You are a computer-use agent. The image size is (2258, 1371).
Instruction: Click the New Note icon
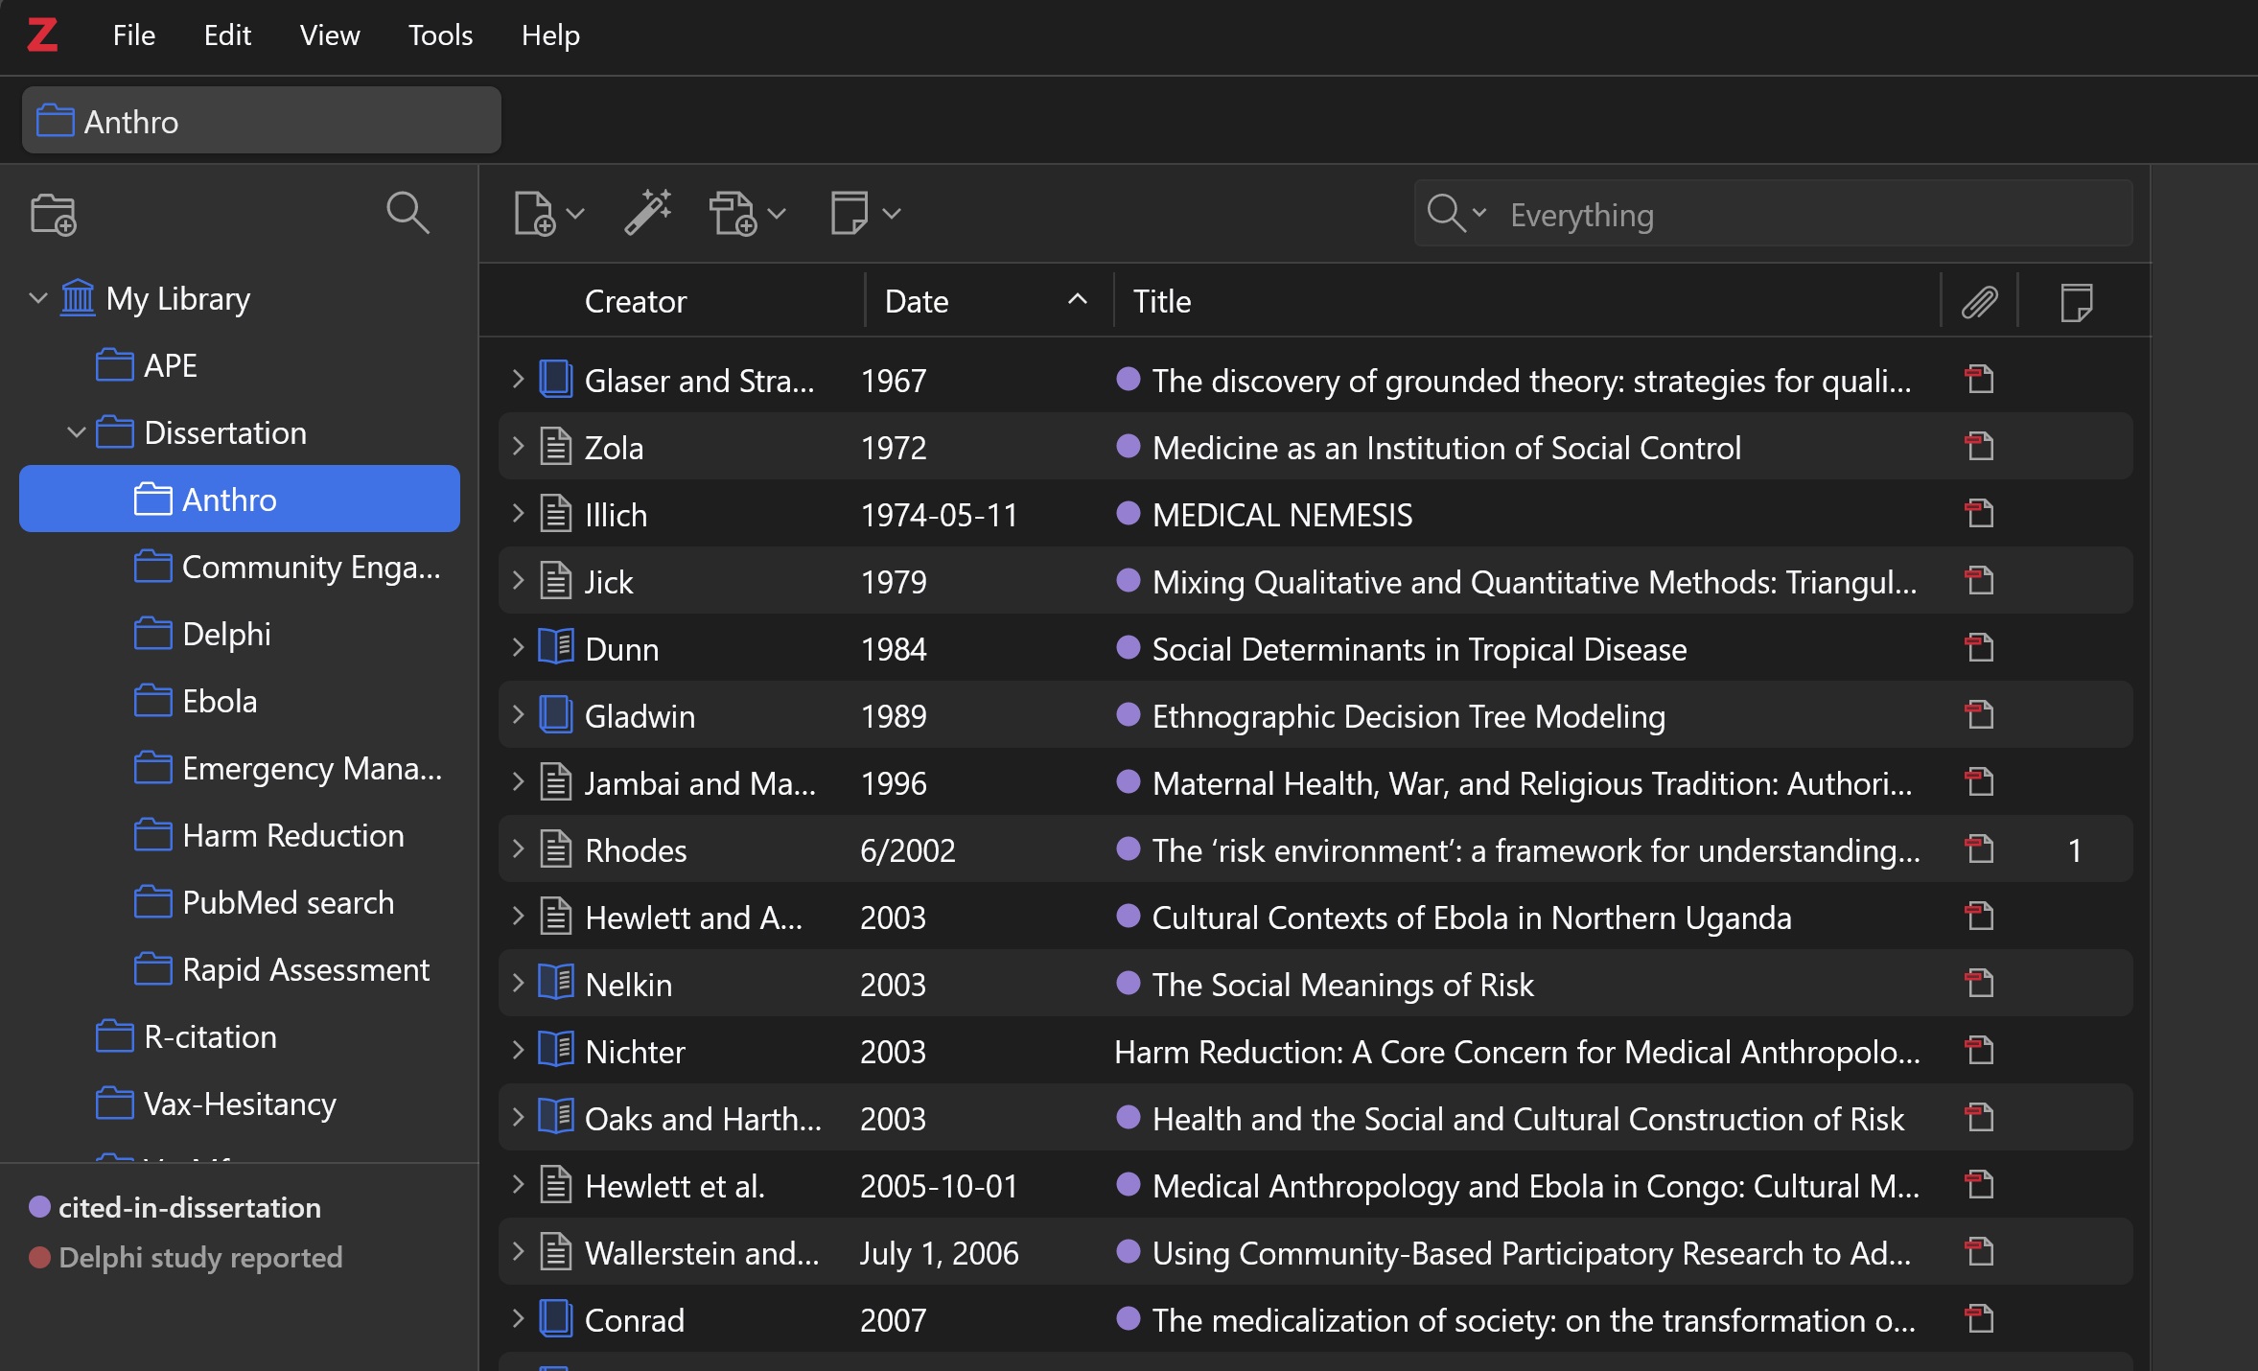pos(850,213)
